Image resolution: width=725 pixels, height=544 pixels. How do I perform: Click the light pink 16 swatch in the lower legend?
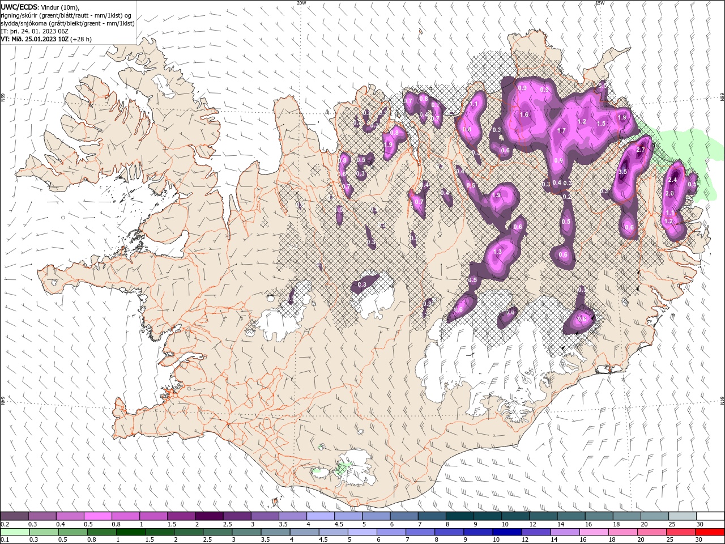click(594, 532)
